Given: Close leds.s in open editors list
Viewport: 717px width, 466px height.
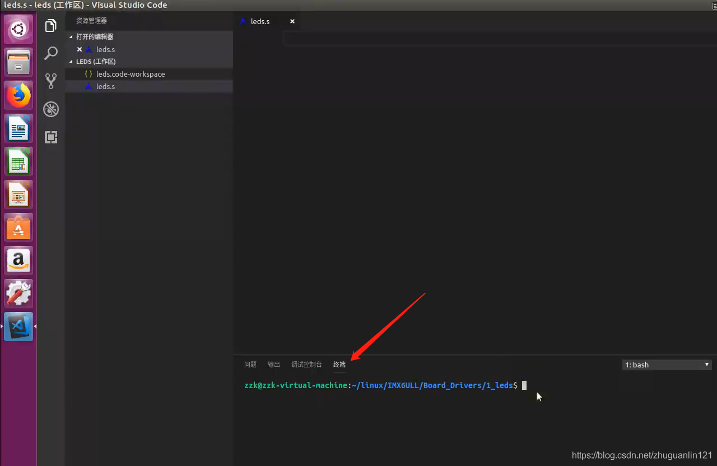Looking at the screenshot, I should [x=80, y=49].
